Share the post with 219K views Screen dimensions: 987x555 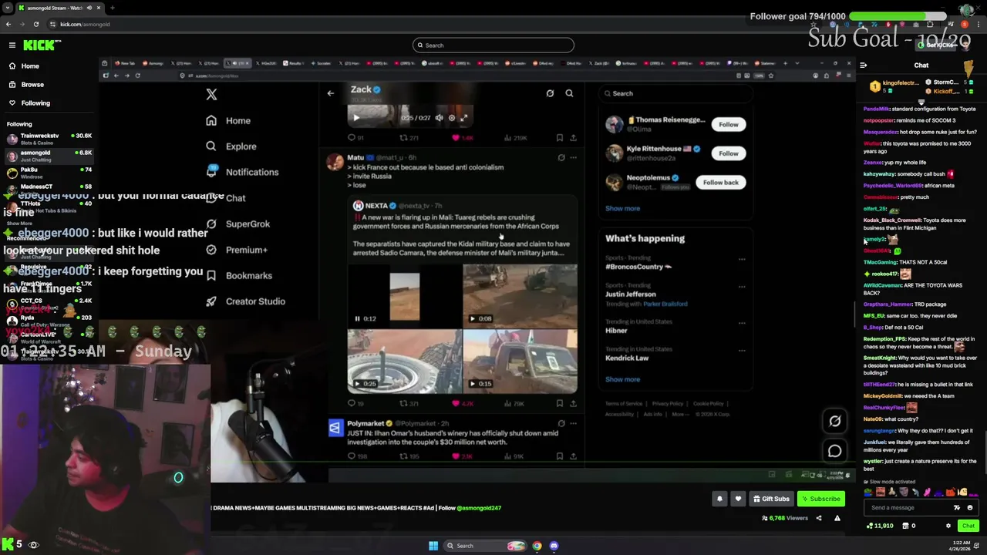[x=573, y=138]
